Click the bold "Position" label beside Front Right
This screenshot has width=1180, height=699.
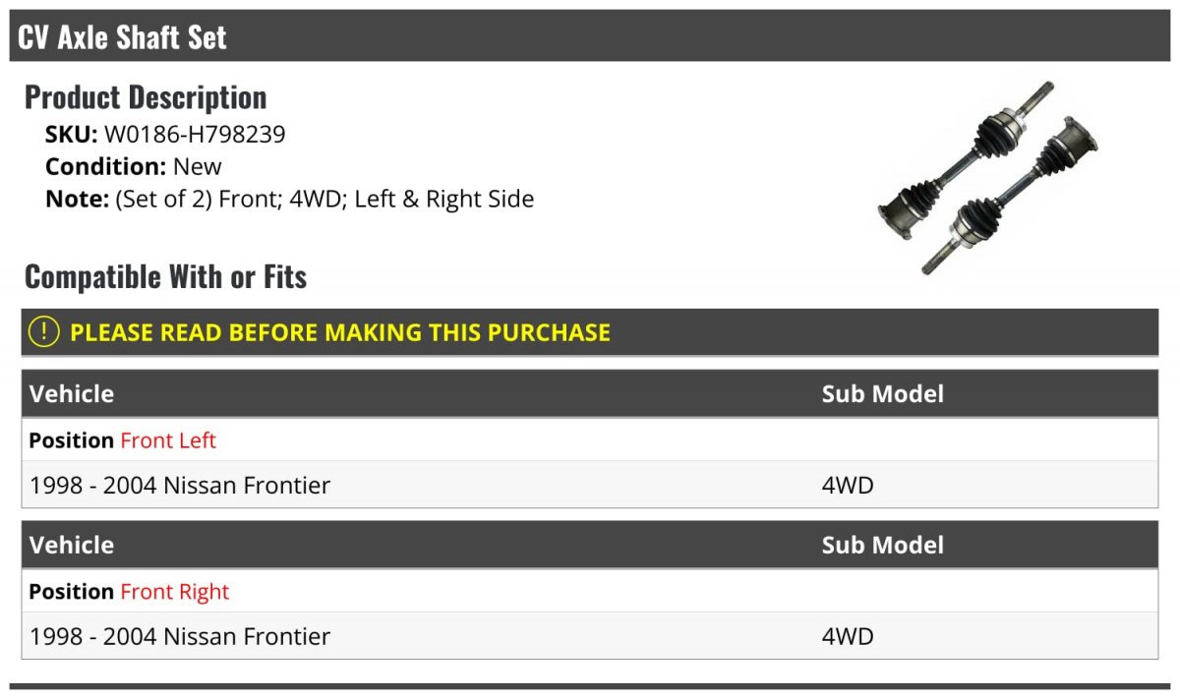pyautogui.click(x=71, y=592)
